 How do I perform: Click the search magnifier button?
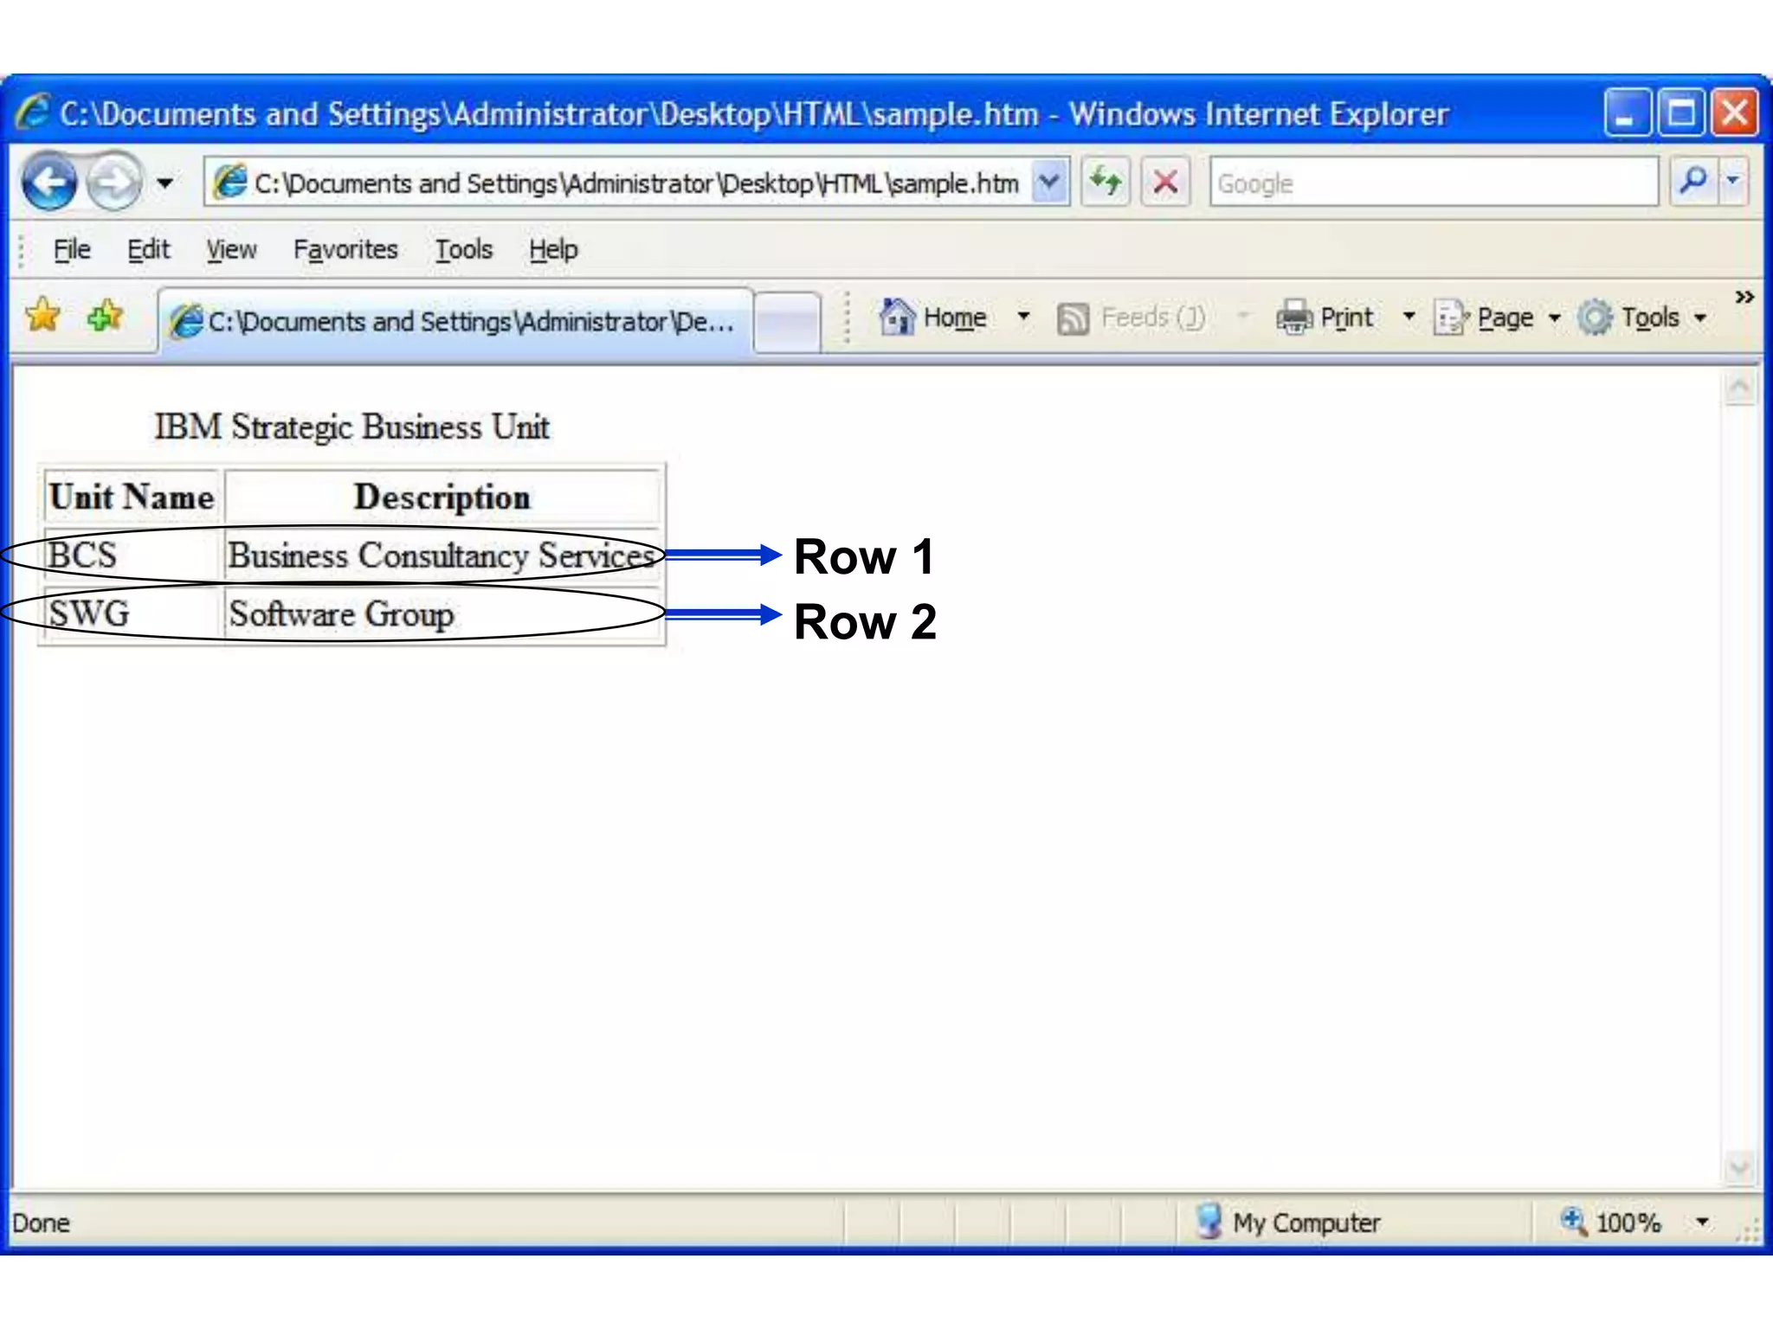(x=1692, y=182)
